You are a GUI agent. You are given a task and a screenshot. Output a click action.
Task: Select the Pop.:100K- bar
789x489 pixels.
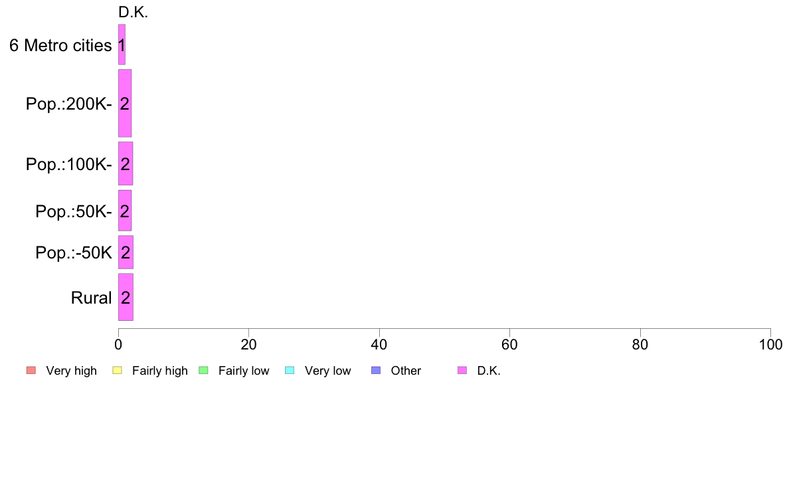pyautogui.click(x=126, y=163)
